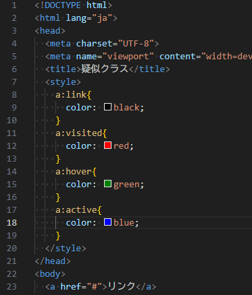This screenshot has height=295, width=252.
Task: Click the opening title tag
Action: tap(63, 69)
